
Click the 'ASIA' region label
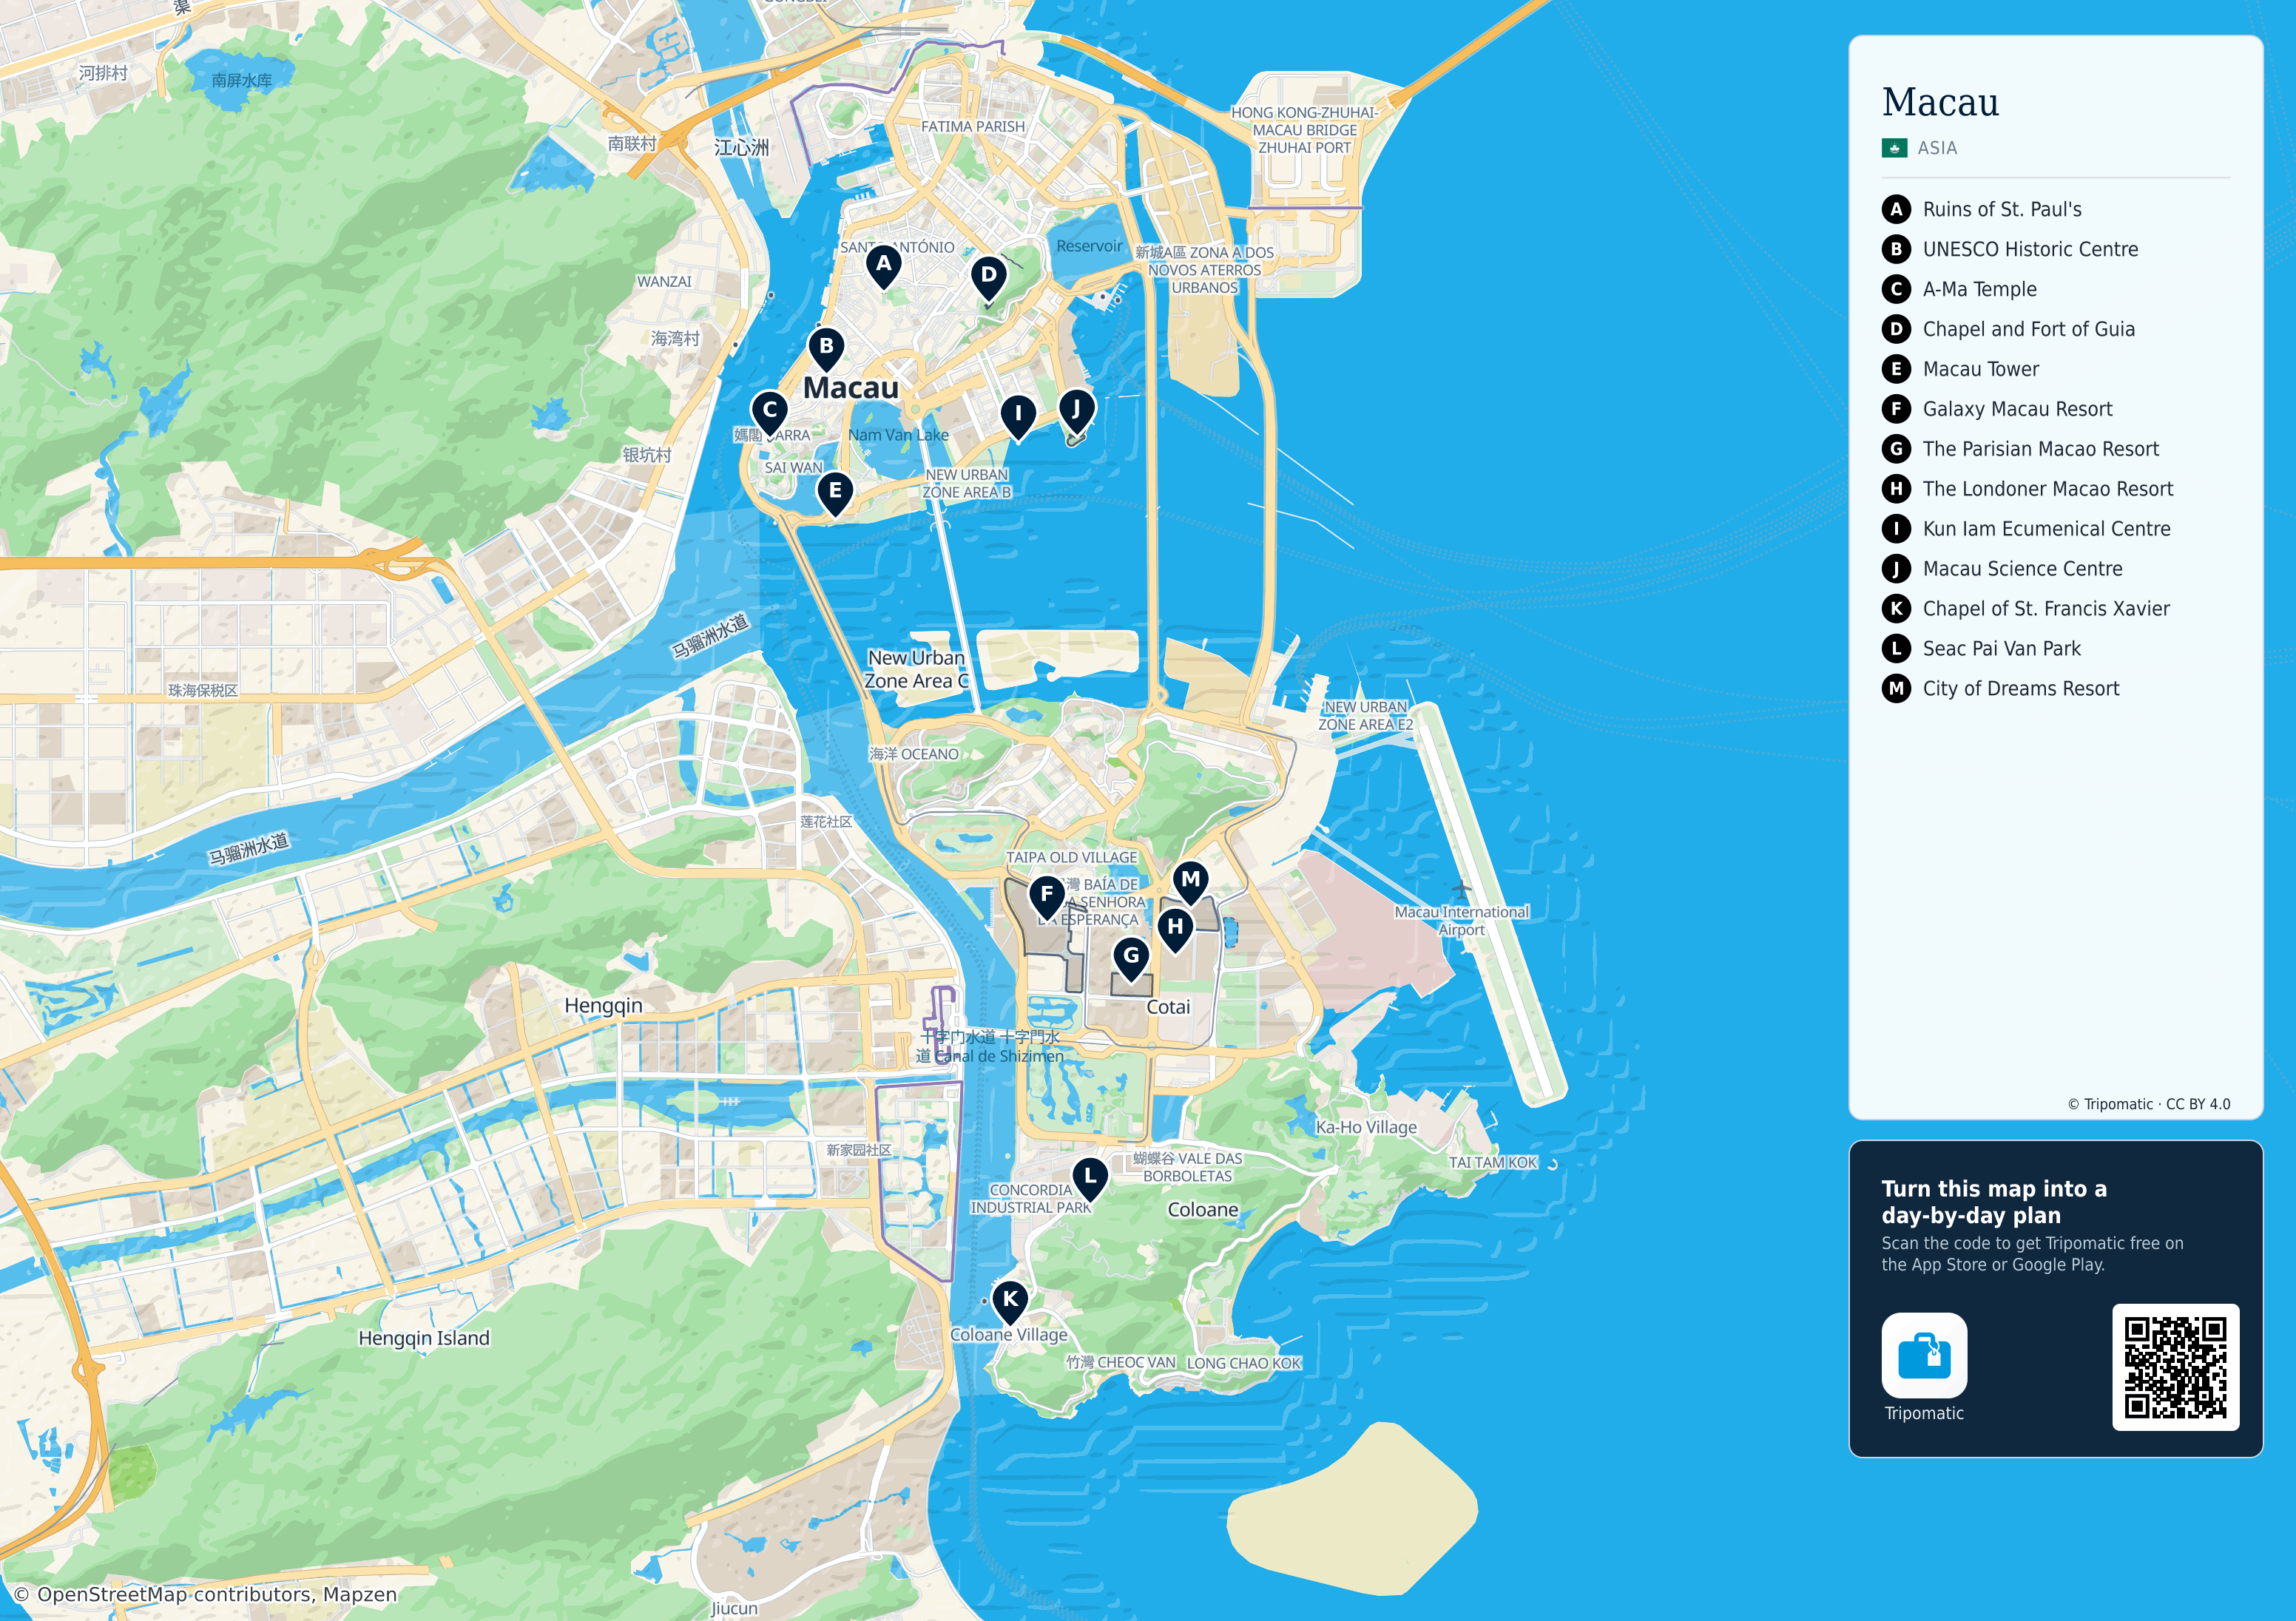1937,148
